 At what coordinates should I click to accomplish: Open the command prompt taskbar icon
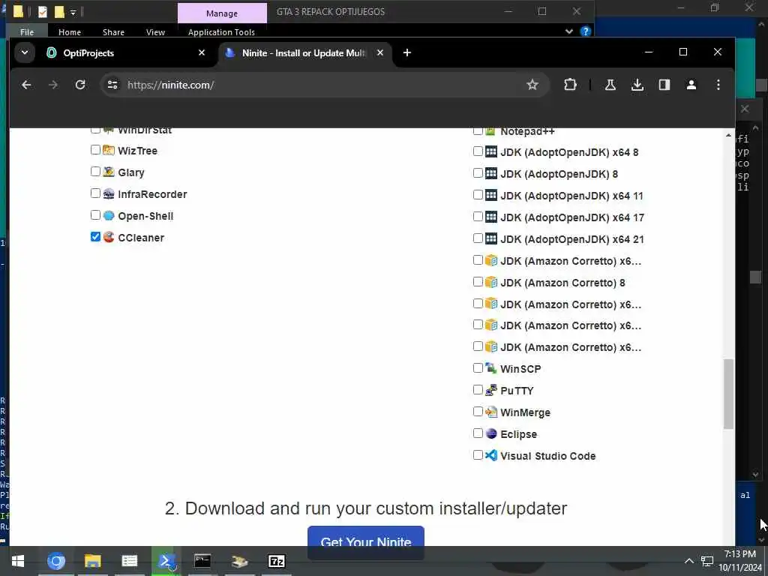[x=202, y=561]
